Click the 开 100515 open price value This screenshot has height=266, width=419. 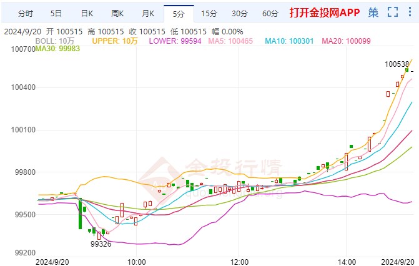pyautogui.click(x=64, y=32)
